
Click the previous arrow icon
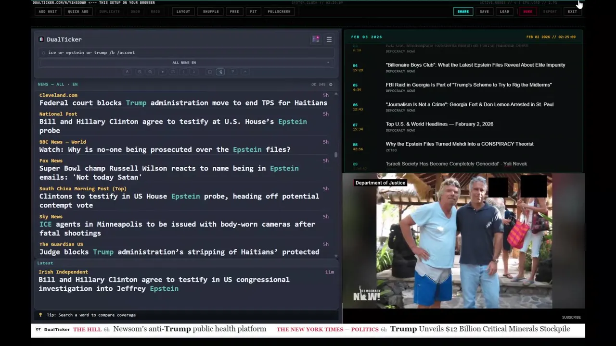pos(183,72)
